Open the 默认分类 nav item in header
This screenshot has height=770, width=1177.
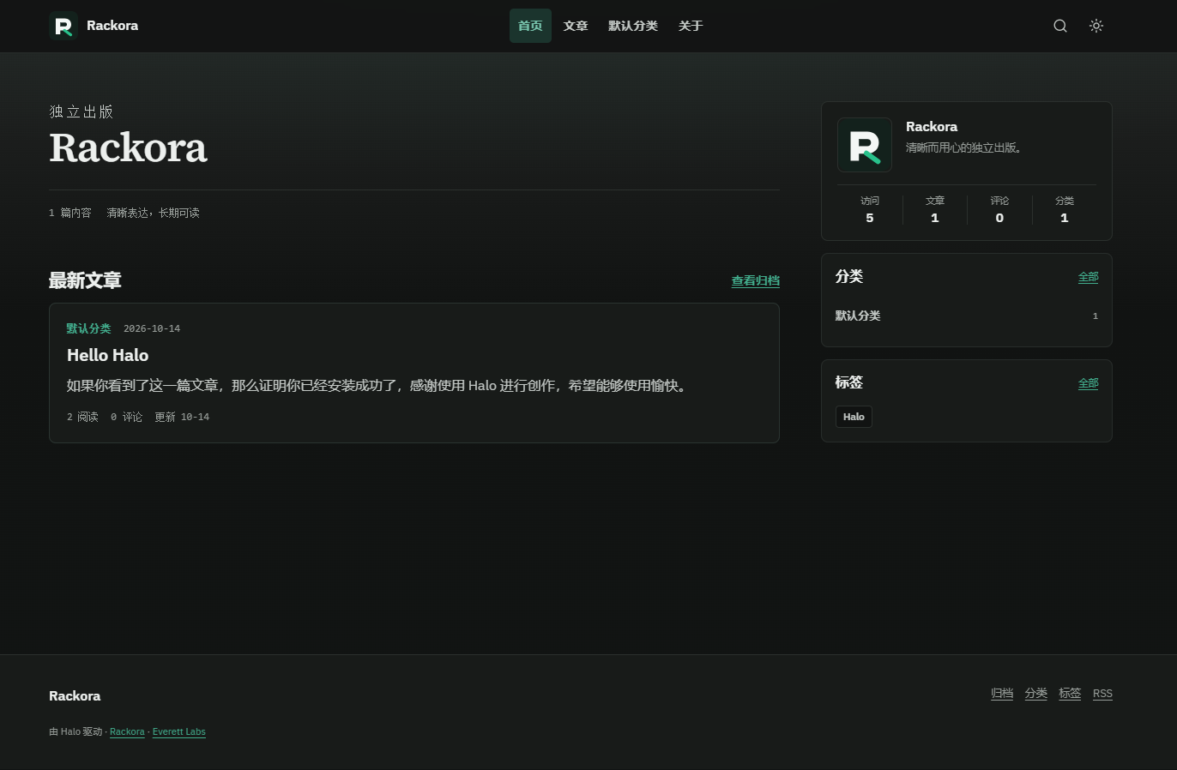coord(633,26)
